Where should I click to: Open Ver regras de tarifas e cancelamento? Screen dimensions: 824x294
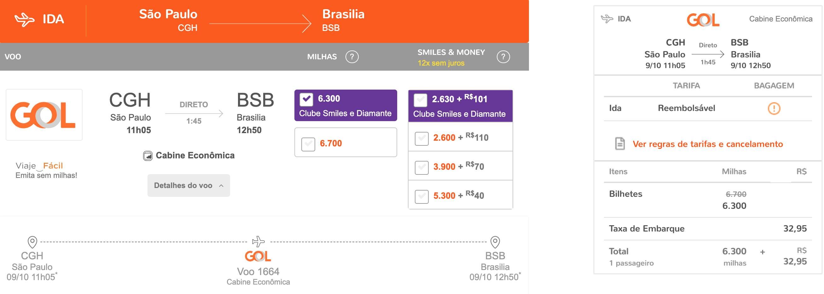pos(708,144)
